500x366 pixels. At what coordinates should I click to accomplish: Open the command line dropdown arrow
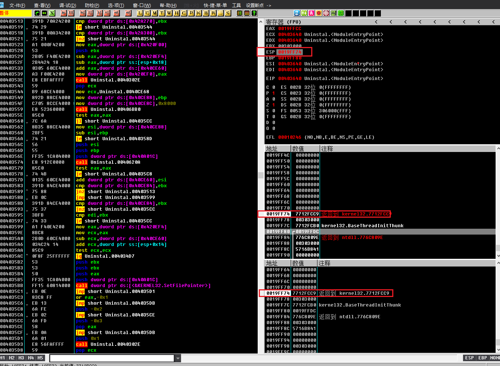(x=178, y=358)
